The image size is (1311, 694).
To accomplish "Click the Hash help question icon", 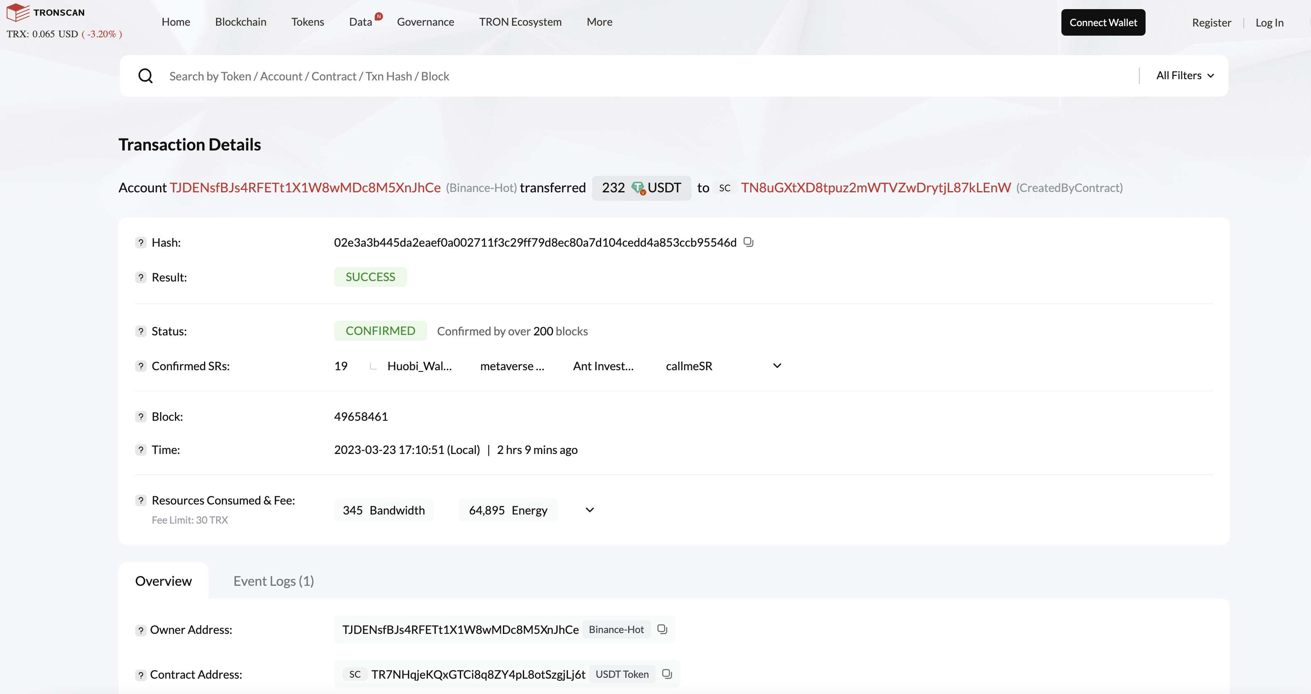I will click(141, 242).
